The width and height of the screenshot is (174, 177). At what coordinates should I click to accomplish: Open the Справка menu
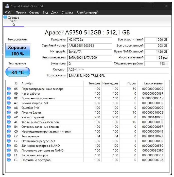coord(67,12)
